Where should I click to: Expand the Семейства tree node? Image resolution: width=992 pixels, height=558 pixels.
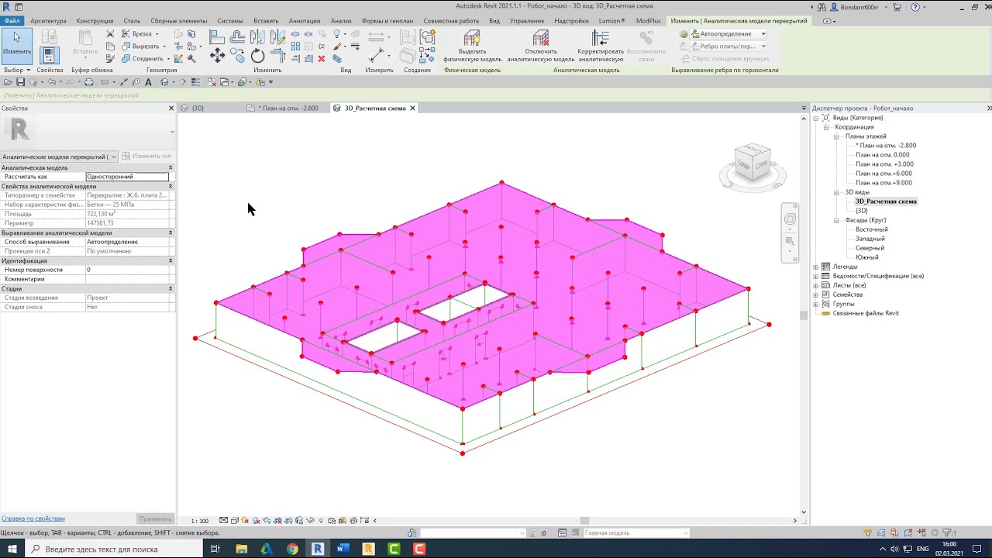(815, 294)
